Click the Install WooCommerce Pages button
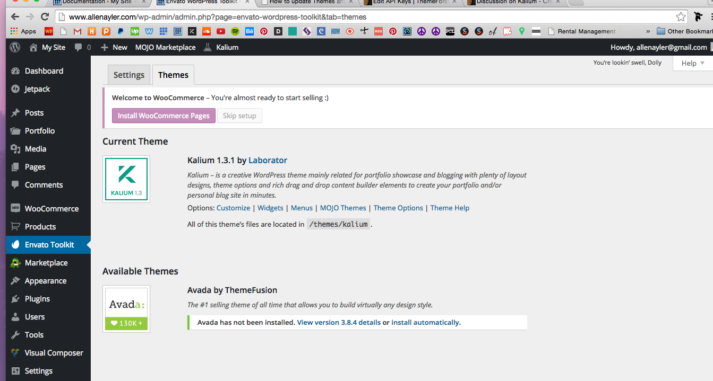713x381 pixels. pos(164,116)
